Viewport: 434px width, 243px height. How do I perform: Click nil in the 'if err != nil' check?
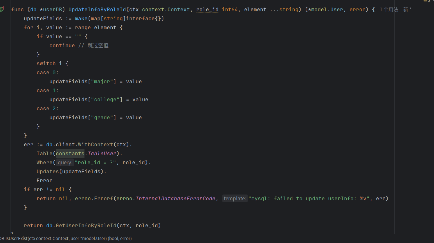click(60, 190)
